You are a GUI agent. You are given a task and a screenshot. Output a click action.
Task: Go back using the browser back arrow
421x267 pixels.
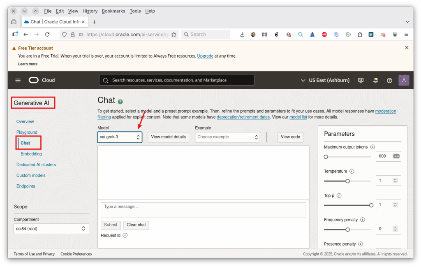[x=26, y=35]
